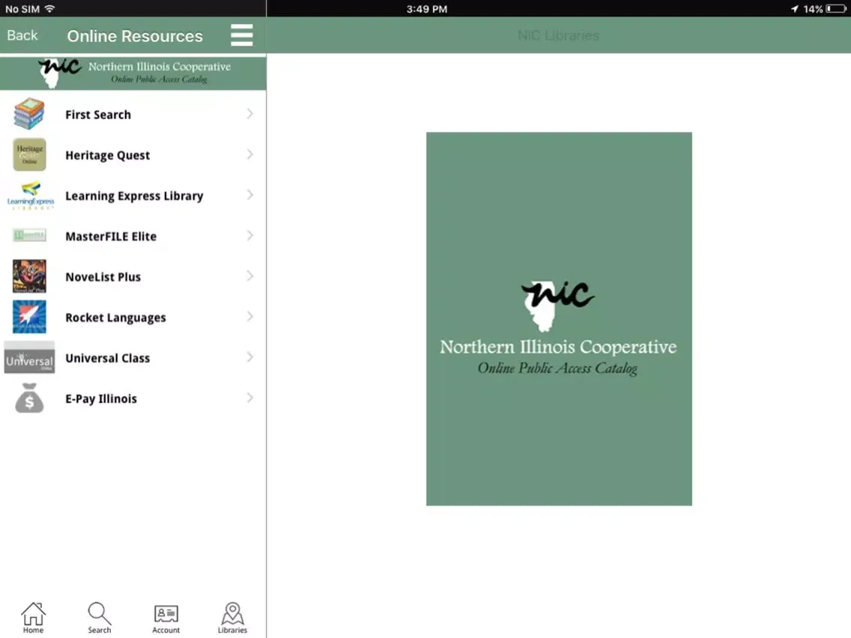This screenshot has width=851, height=638.
Task: Expand the E-Pay Illinois chevron arrow
Action: [x=249, y=398]
